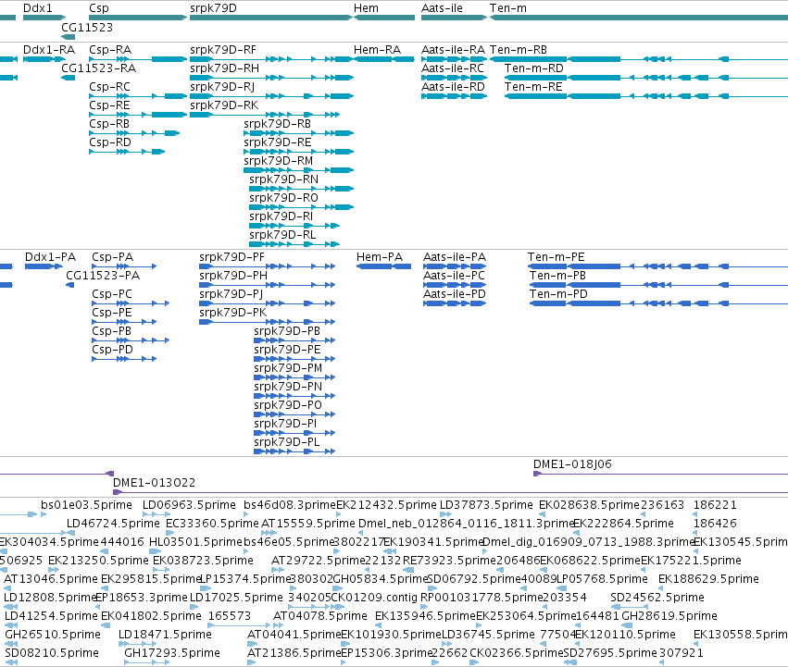Click transcript Csp-RD label
Viewport: 788px width, 667px height.
pos(110,142)
